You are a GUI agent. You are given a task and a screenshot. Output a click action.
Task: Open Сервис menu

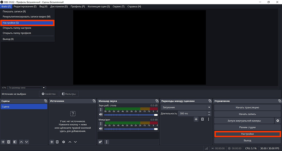coord(118,6)
